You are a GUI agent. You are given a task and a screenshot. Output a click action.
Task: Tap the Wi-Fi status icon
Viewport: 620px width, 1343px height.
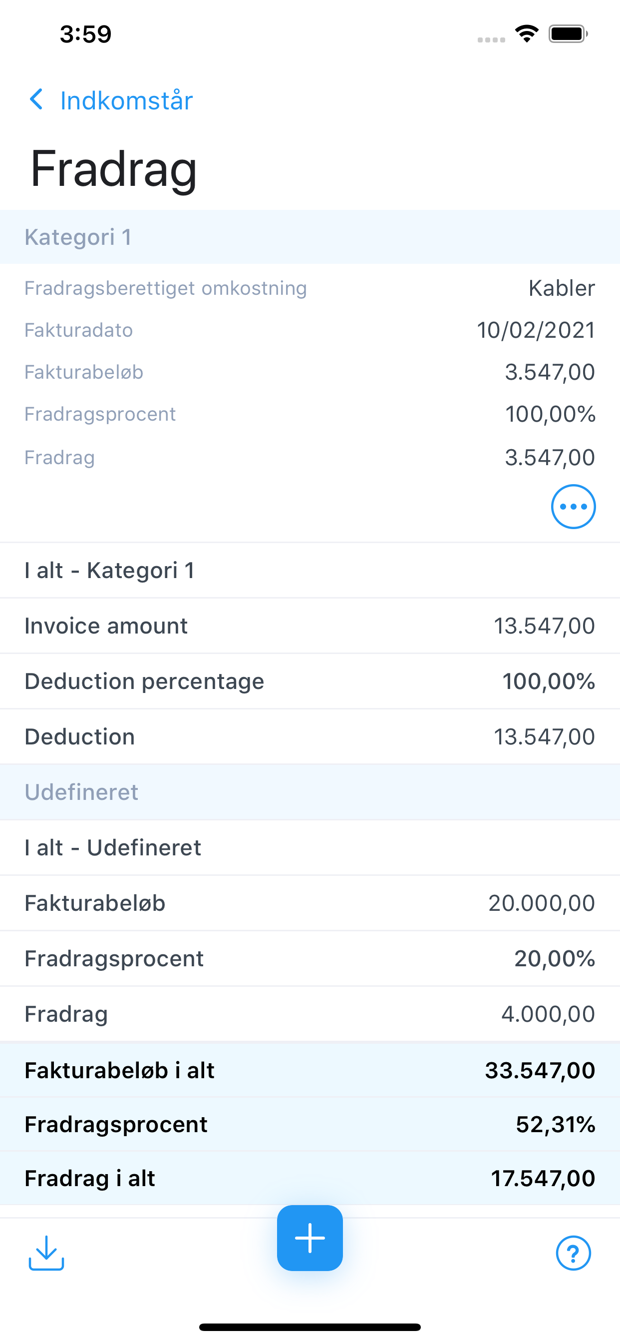527,34
